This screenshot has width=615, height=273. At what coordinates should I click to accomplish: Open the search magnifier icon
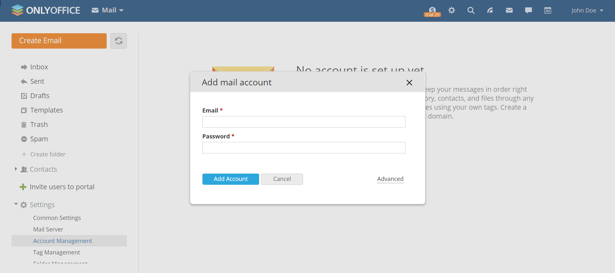pyautogui.click(x=471, y=10)
